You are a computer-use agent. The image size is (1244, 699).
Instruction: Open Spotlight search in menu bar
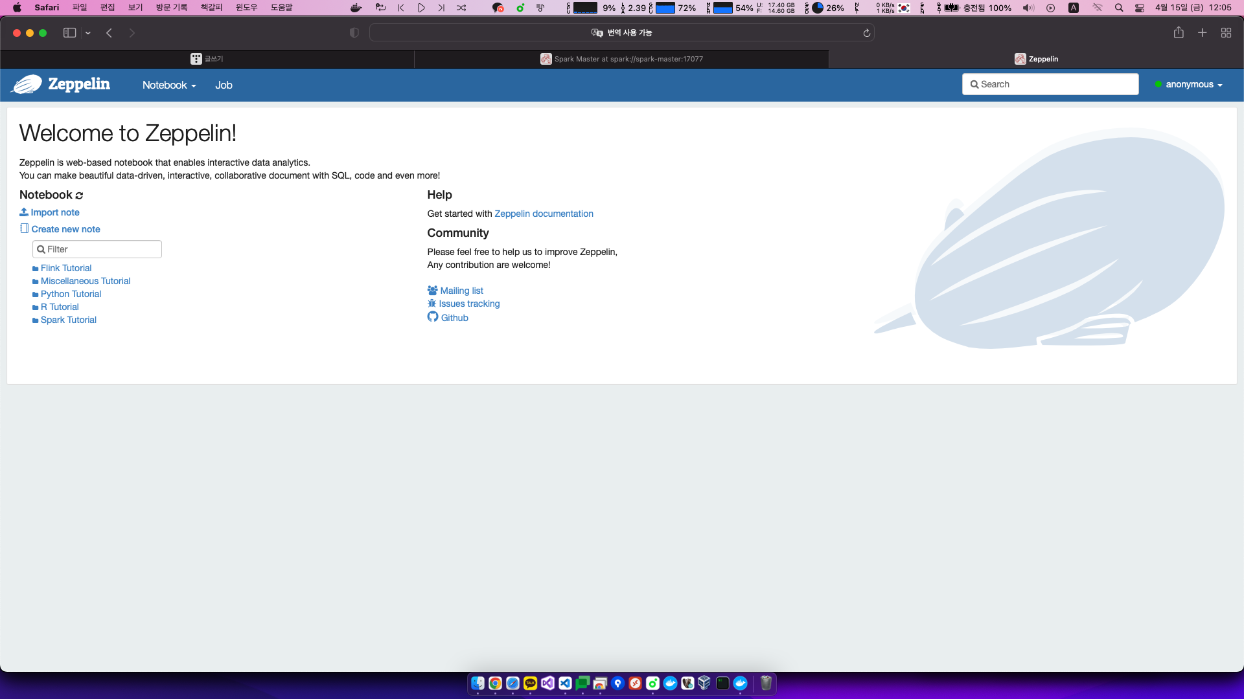tap(1119, 8)
